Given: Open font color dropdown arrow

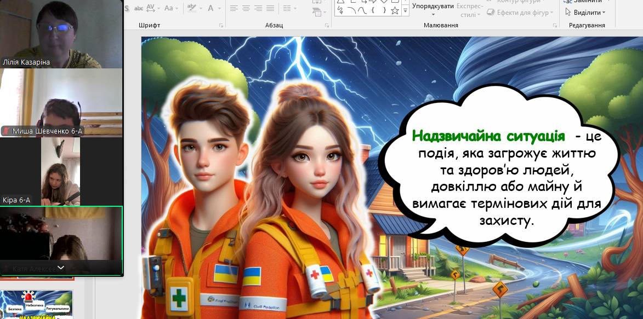Looking at the screenshot, I should coord(219,8).
